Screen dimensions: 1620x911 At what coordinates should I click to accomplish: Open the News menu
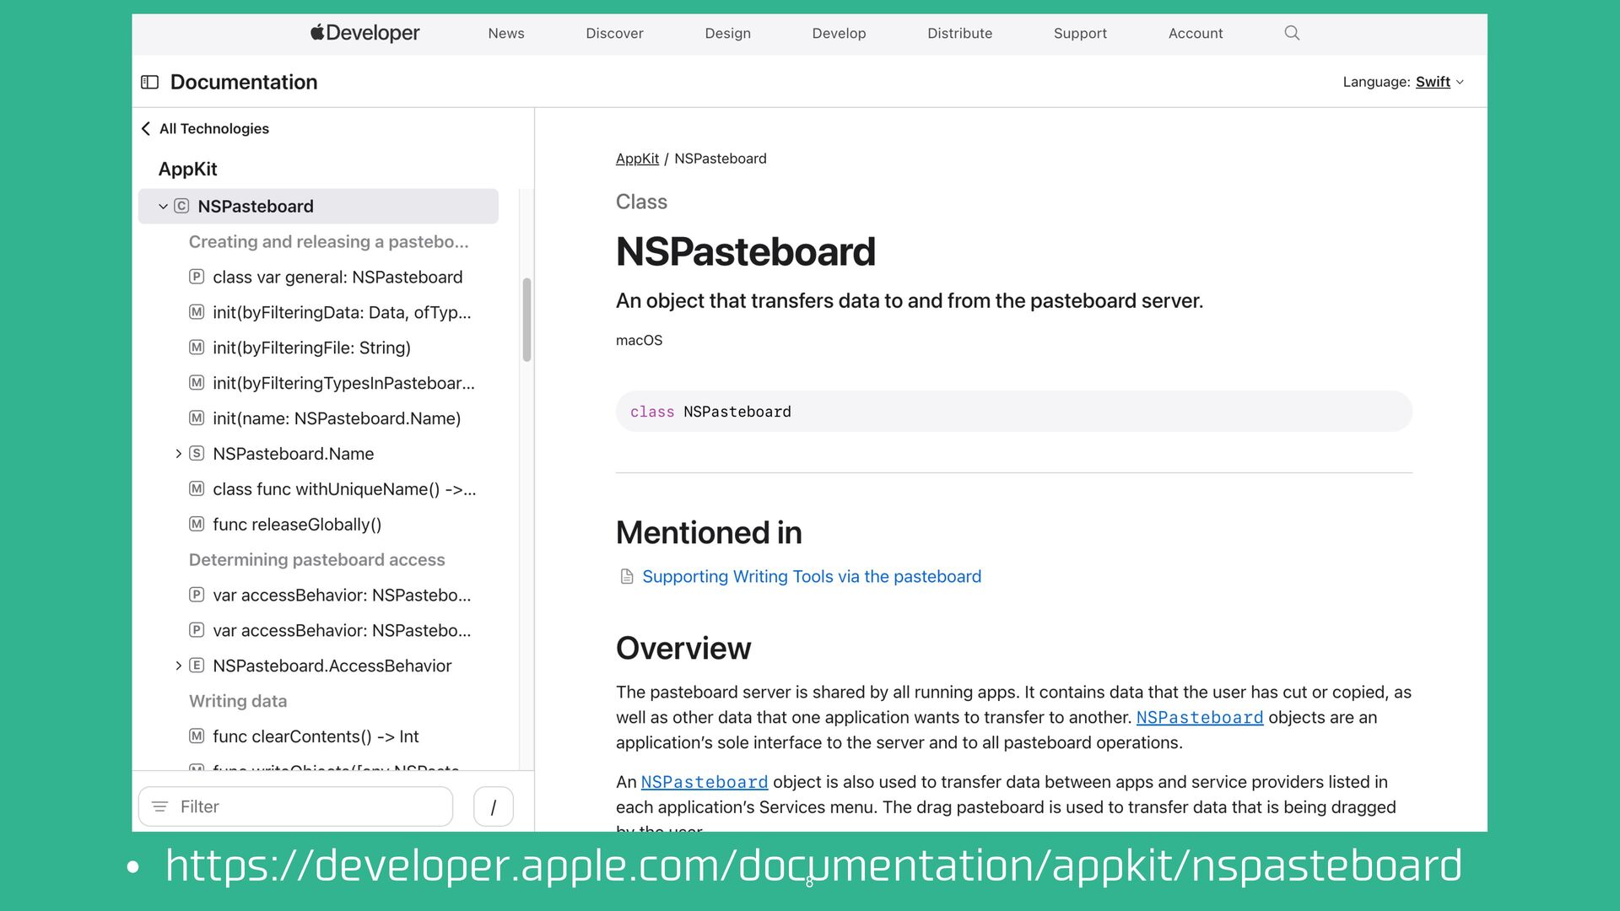(x=506, y=33)
